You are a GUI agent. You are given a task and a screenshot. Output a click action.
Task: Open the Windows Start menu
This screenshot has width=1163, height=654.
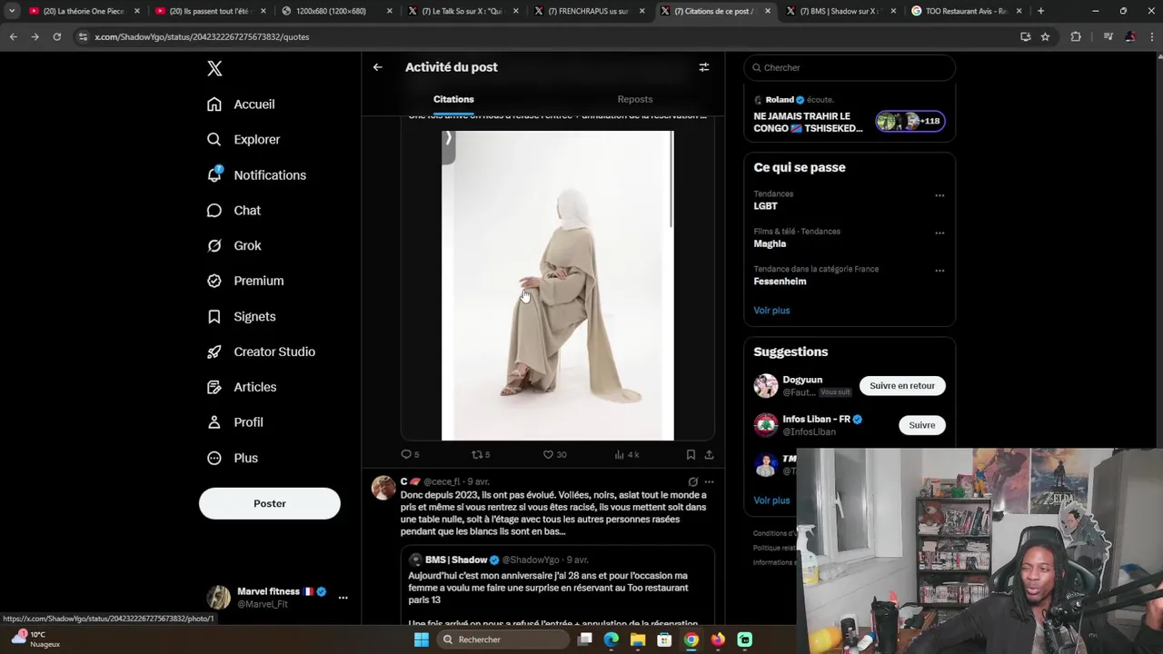421,639
